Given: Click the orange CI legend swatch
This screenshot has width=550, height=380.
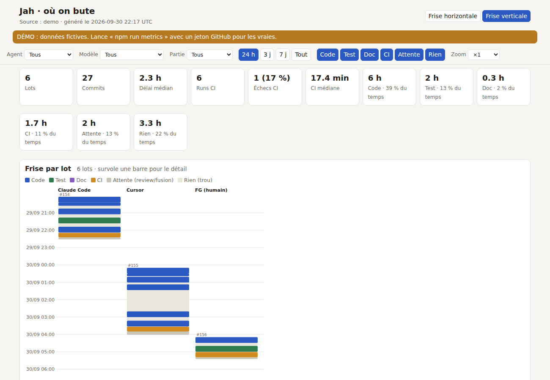Looking at the screenshot, I should click(93, 180).
